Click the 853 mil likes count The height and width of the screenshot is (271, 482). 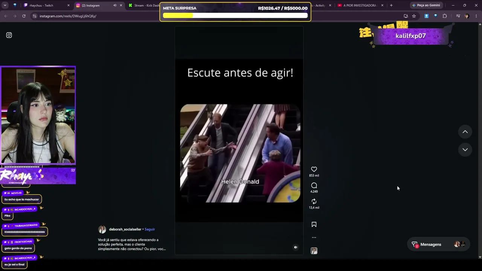pos(314,175)
